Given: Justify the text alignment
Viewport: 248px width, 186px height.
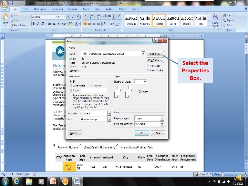Looking at the screenshot, I should [99, 24].
